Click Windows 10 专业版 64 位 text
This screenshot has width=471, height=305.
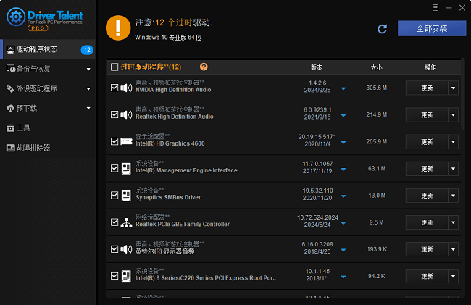[x=168, y=38]
